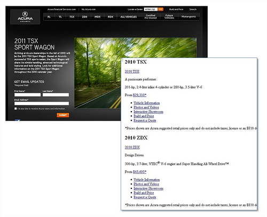Open the Future Vehicles menu item

(x=169, y=16)
